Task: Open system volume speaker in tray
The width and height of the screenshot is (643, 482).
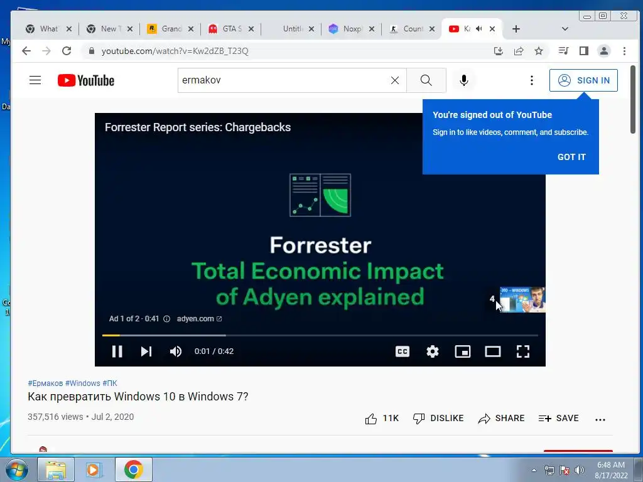Action: pos(580,470)
